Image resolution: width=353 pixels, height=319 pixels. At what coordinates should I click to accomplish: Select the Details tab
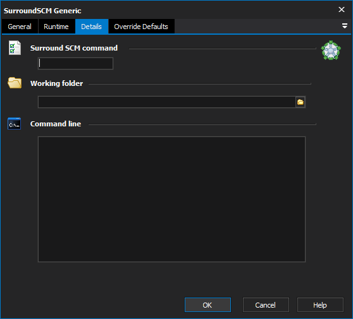92,27
